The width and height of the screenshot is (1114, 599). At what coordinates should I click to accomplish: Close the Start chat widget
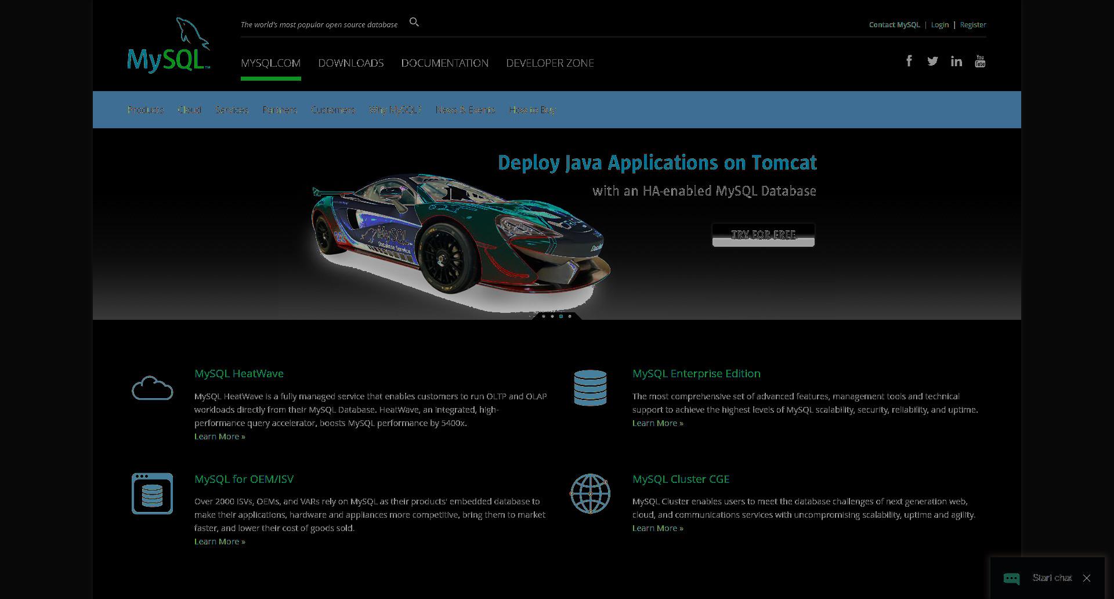click(1087, 578)
